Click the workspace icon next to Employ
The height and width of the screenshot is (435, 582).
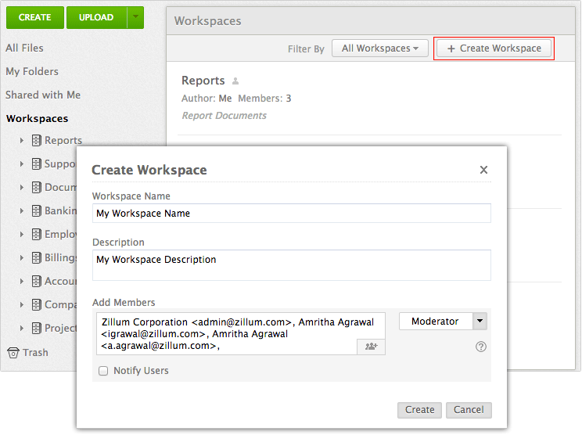coord(36,235)
